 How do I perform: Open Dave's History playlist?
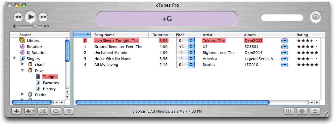[x=49, y=89]
